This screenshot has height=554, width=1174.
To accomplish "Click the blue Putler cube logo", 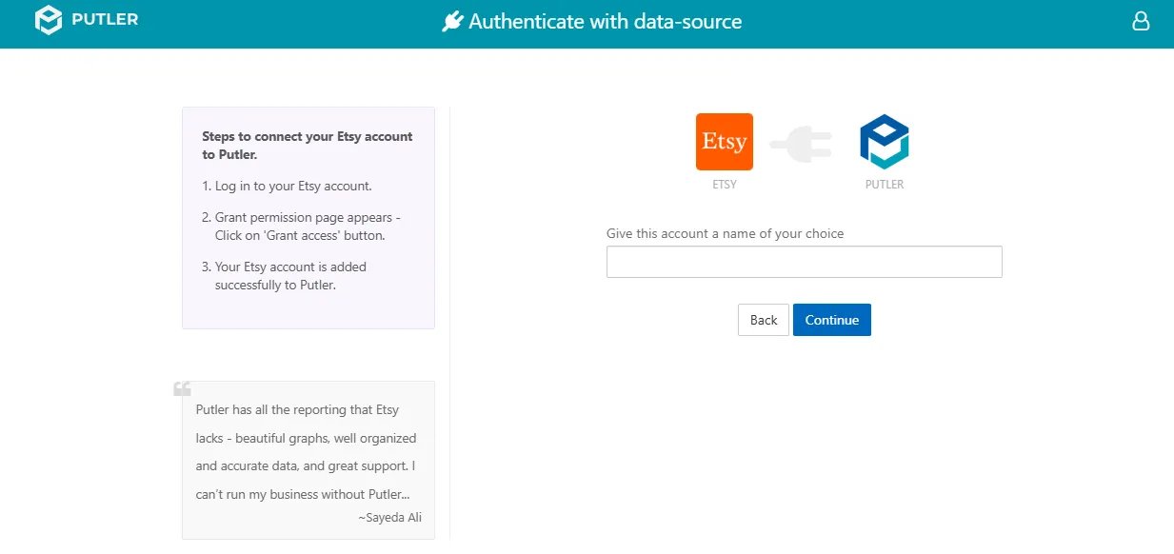I will (x=885, y=142).
